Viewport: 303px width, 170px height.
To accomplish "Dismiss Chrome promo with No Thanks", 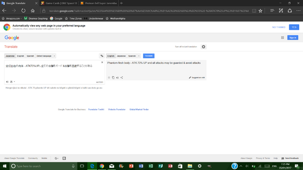I will pyautogui.click(x=279, y=27).
